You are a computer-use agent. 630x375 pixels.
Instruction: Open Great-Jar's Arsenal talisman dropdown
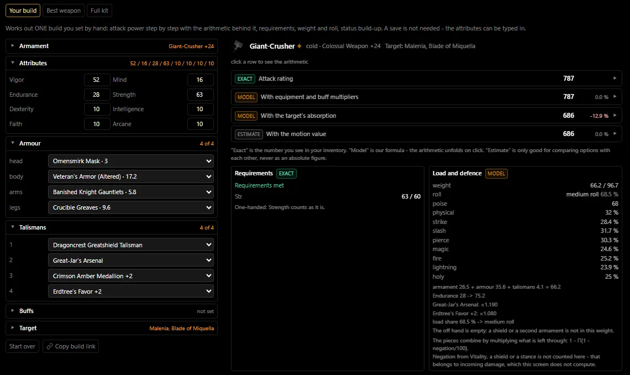[130, 261]
